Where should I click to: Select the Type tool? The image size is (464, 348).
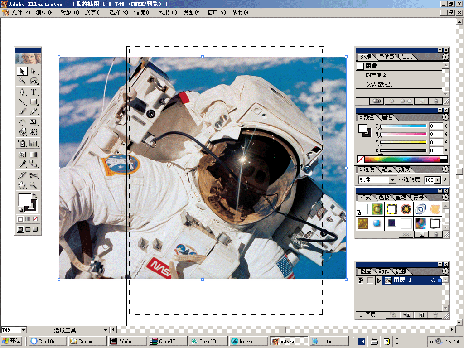click(34, 92)
